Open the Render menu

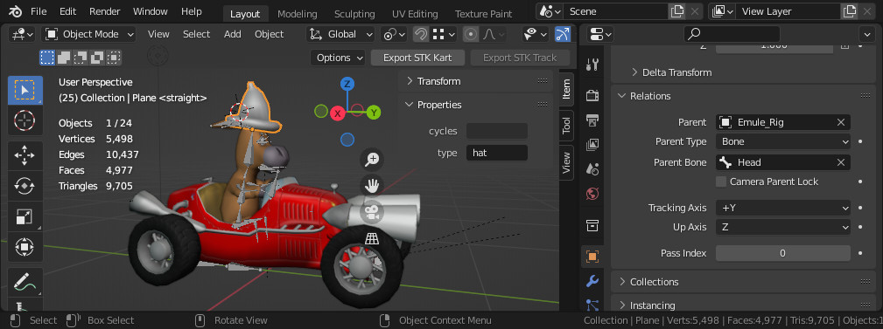click(x=104, y=11)
